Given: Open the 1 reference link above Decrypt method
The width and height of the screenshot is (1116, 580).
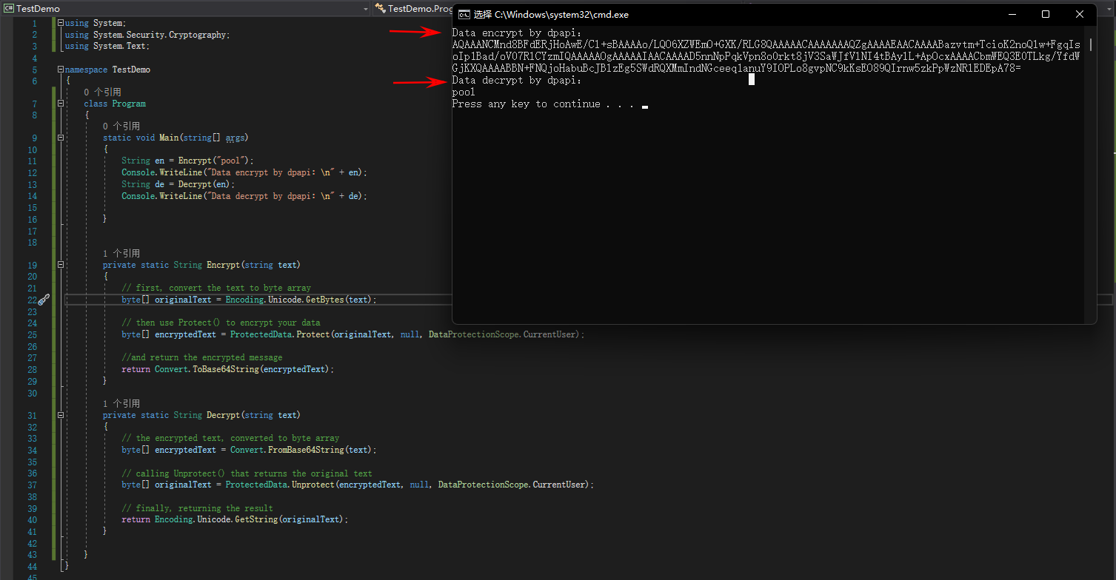Looking at the screenshot, I should pos(121,404).
